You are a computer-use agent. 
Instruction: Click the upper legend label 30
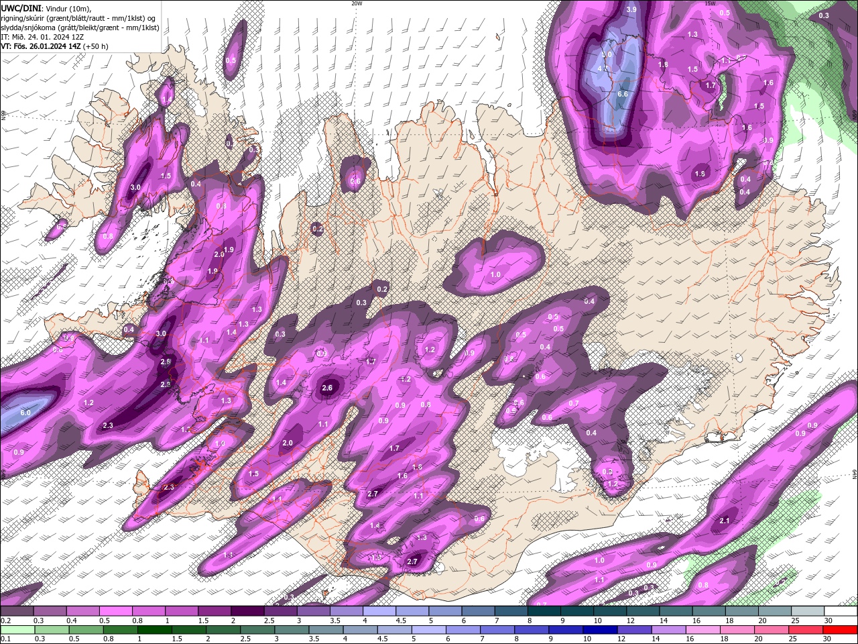pos(829,621)
